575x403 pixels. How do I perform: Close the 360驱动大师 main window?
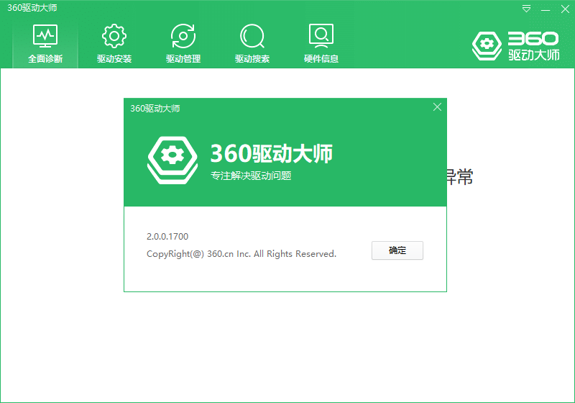(565, 9)
